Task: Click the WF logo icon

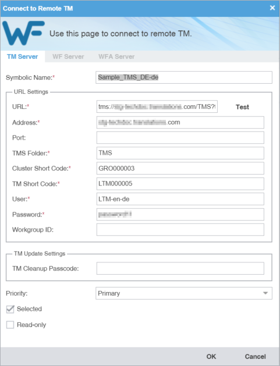Action: [x=23, y=33]
